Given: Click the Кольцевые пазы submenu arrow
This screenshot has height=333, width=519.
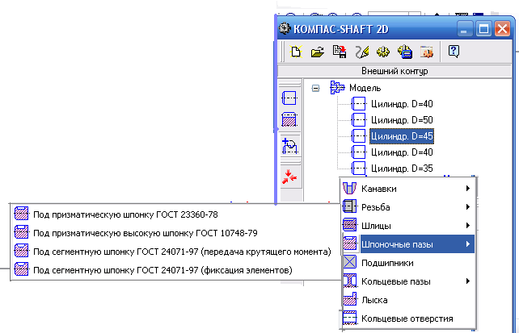Looking at the screenshot, I should tap(468, 281).
